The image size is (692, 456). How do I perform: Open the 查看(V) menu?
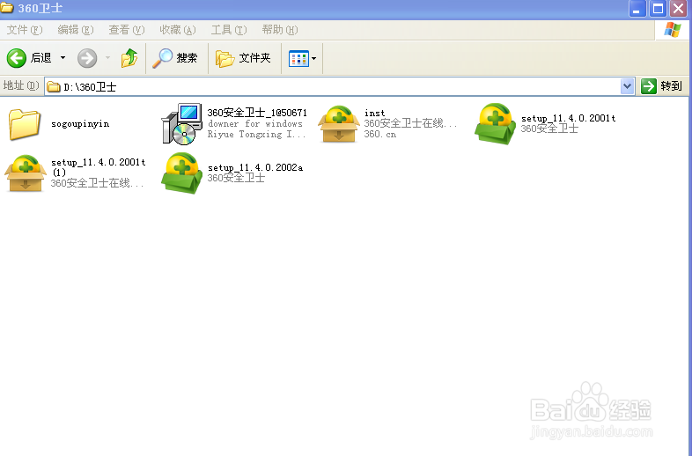pyautogui.click(x=127, y=30)
